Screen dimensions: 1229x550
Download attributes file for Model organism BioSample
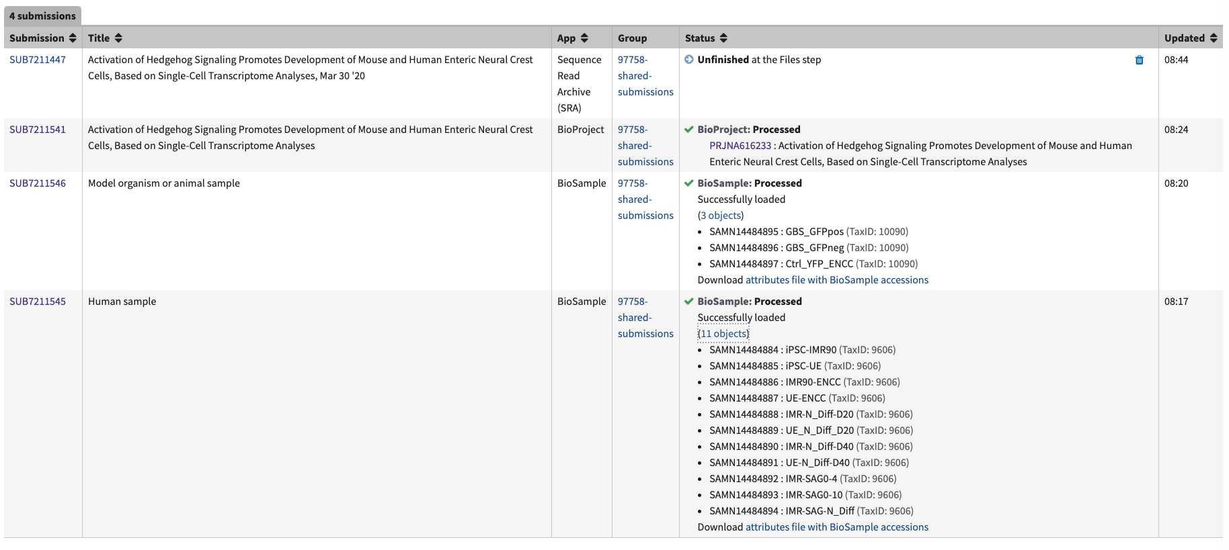(836, 280)
